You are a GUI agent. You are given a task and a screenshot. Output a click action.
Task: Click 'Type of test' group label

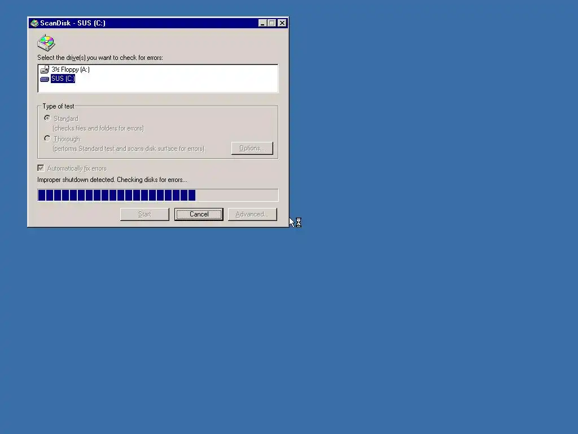pyautogui.click(x=58, y=106)
